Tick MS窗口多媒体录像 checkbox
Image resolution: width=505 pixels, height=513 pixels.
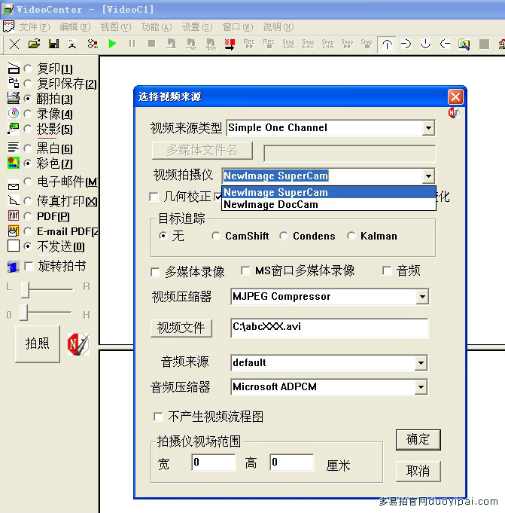pyautogui.click(x=245, y=270)
